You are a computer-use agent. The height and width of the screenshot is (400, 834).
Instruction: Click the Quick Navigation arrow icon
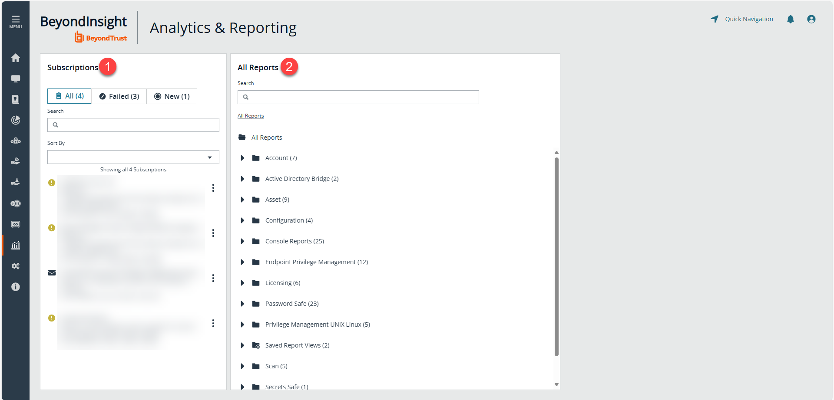coord(715,19)
